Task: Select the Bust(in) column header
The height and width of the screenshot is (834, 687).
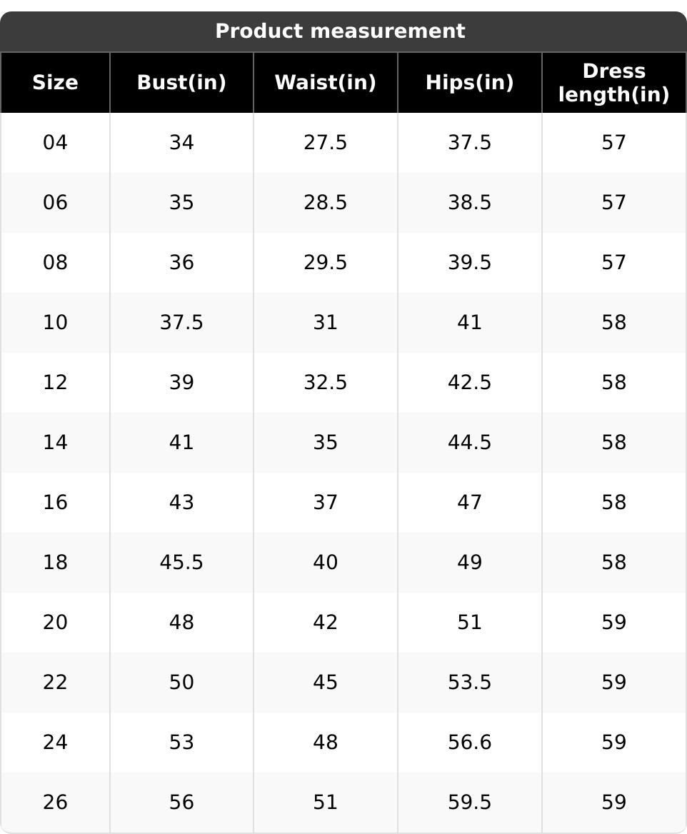Action: [x=181, y=83]
